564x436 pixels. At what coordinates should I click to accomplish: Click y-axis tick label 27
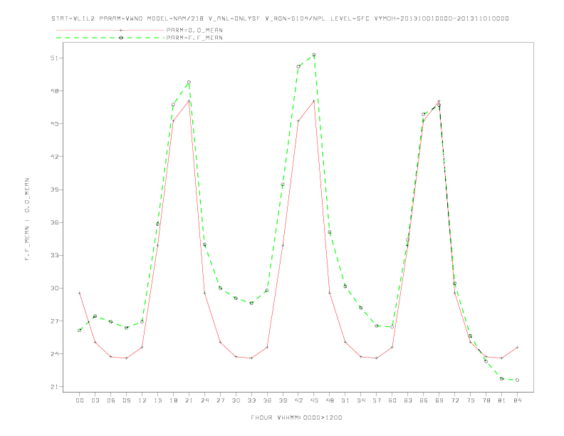(x=54, y=321)
